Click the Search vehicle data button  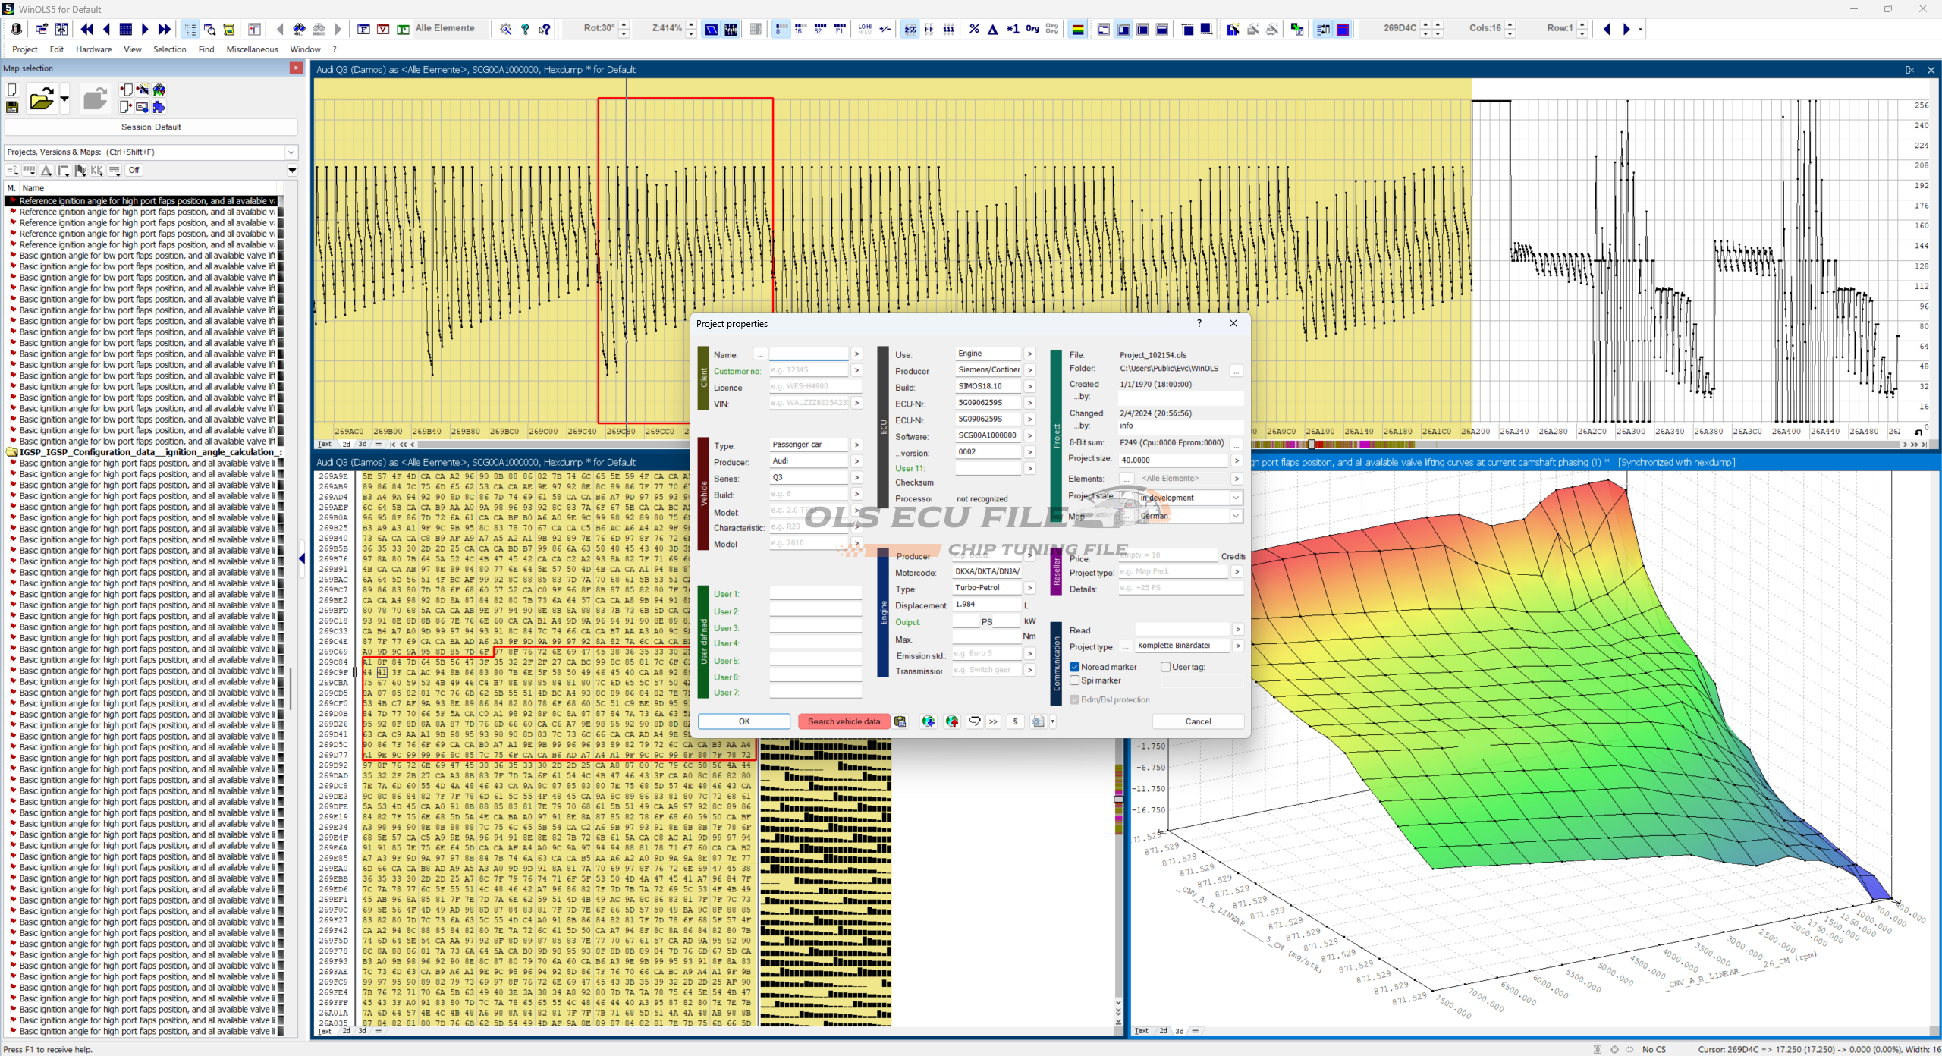[x=844, y=721]
